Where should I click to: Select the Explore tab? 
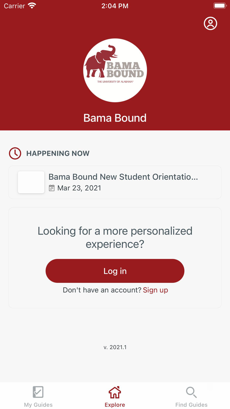(115, 396)
